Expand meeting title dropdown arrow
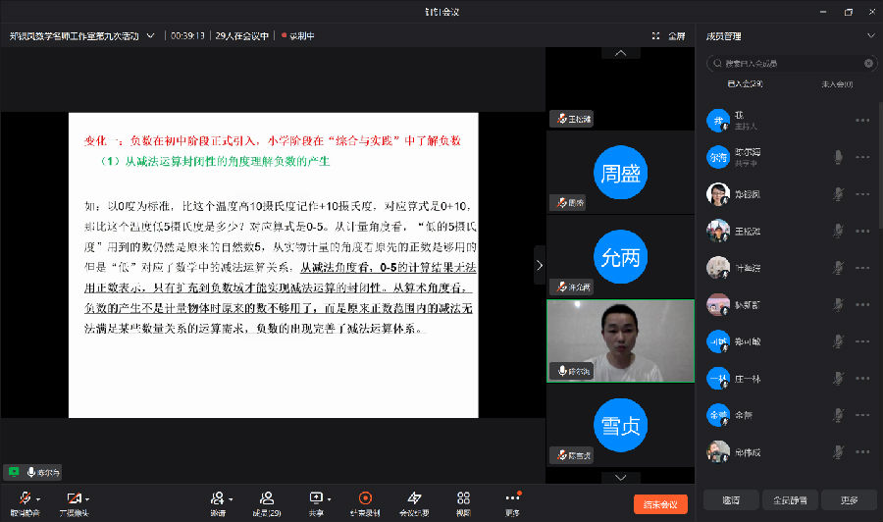Image resolution: width=883 pixels, height=522 pixels. 150,35
